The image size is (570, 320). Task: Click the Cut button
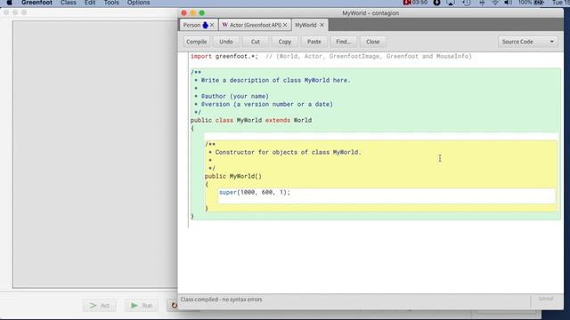[x=256, y=42]
